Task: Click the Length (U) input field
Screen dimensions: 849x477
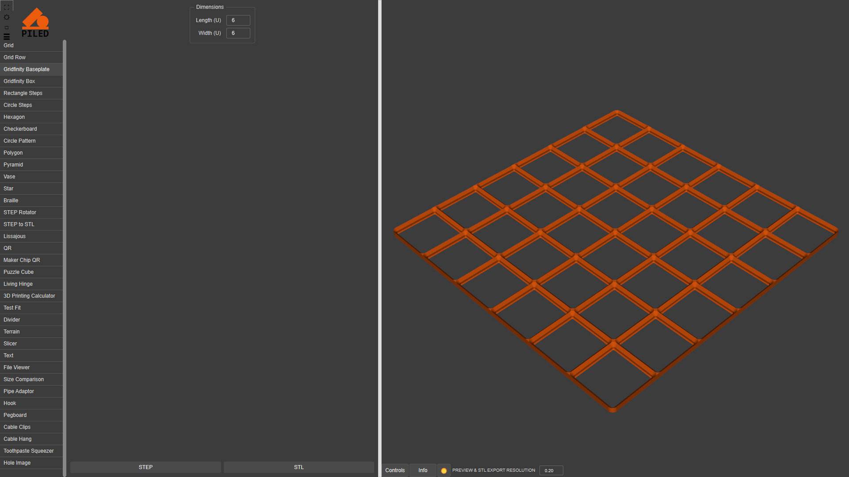Action: pos(238,20)
